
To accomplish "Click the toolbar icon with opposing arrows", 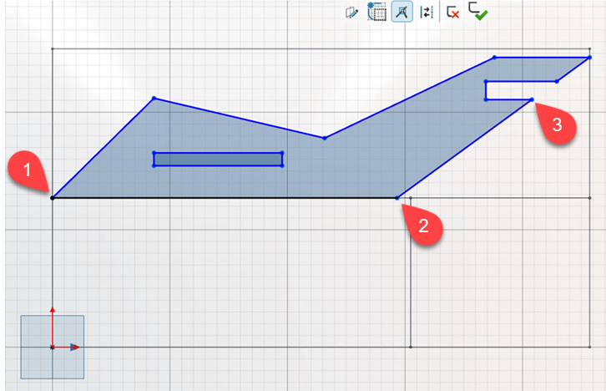I will click(x=427, y=12).
